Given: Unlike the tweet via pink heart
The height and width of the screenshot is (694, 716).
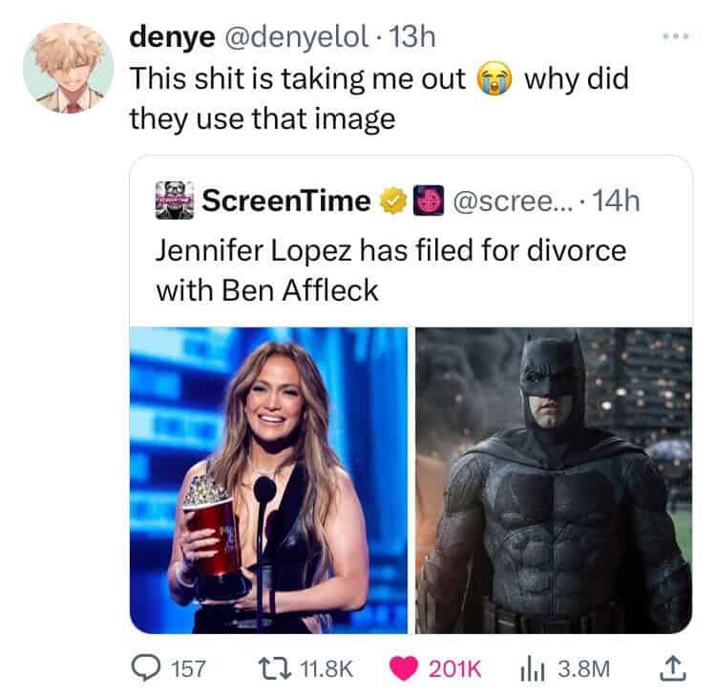Looking at the screenshot, I should pos(404,668).
